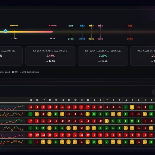Click the 17.56 value beneath the MakerM tick
This screenshot has width=155, height=155.
pyautogui.click(x=14, y=38)
